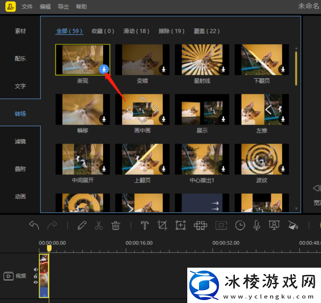Viewport: 321px width, 303px height.
Task: Download the 星射线 transition
Action: [223, 70]
